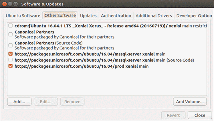Select the mssql-server xenial main row text
214x121 pixels.
[90, 54]
